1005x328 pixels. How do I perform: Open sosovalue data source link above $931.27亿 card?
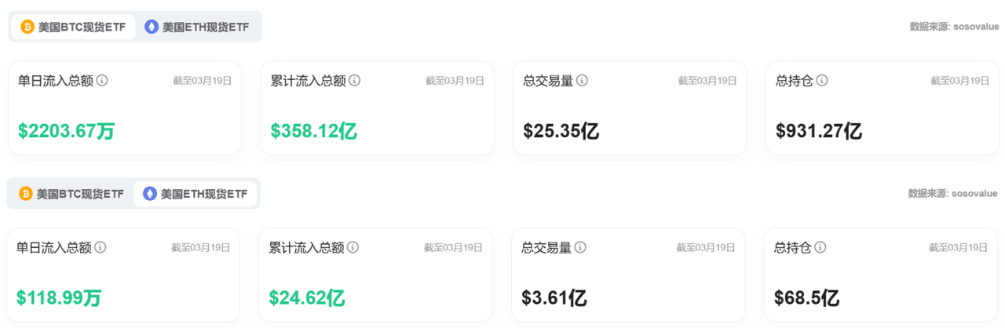975,27
